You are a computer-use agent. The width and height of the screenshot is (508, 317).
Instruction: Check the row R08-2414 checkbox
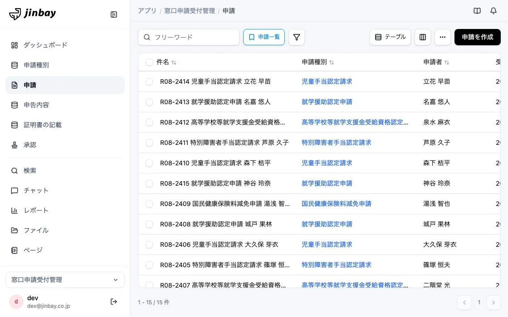(149, 82)
